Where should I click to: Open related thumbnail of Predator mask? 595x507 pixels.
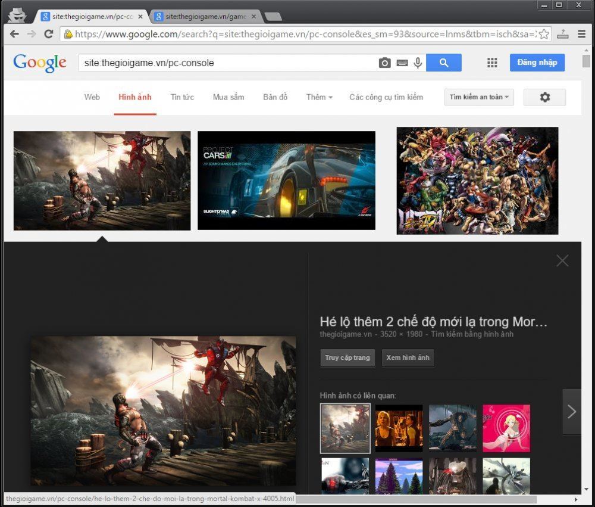coord(453,476)
